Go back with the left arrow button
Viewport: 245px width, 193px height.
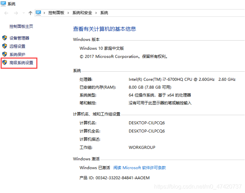(x=6, y=13)
